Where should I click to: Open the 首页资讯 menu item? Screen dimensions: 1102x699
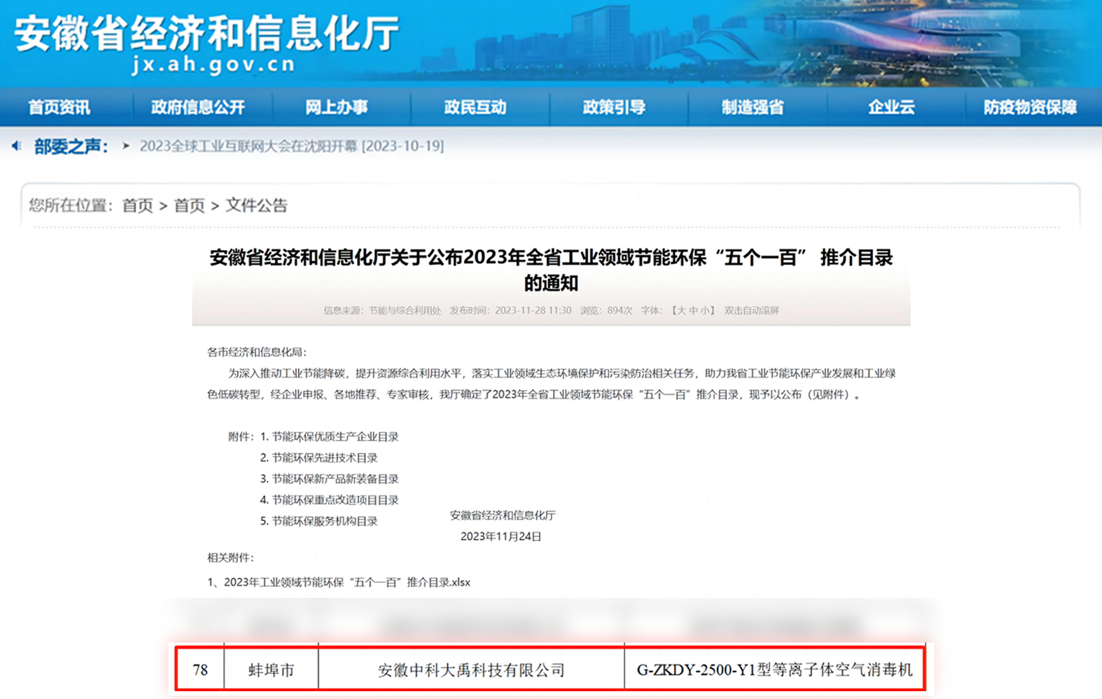(59, 107)
